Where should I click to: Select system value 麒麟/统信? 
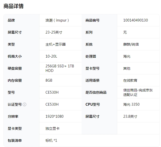pyautogui.click(x=131, y=44)
